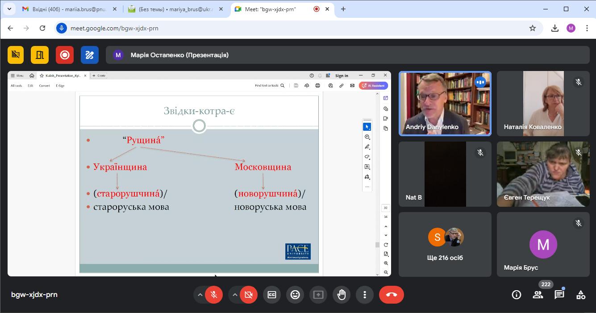Open the meeting chat panel

[x=559, y=295]
